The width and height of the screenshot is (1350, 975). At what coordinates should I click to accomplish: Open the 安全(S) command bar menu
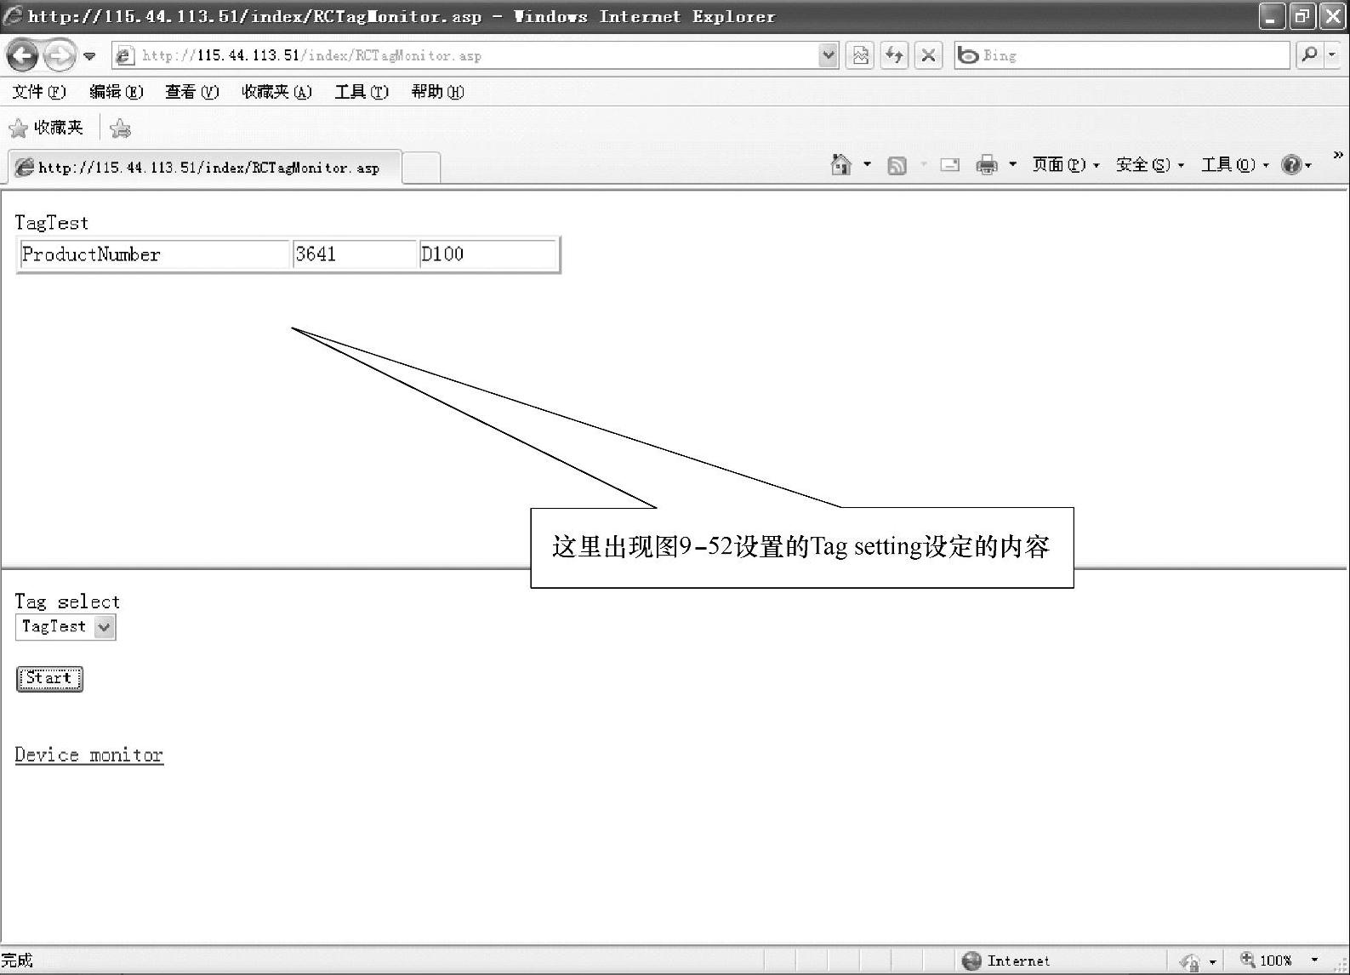coord(1150,165)
